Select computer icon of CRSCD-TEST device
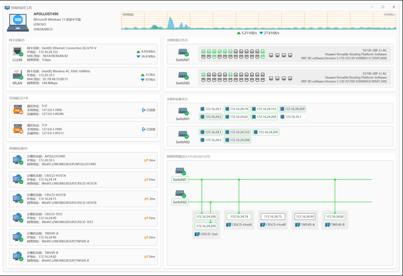 18,218
